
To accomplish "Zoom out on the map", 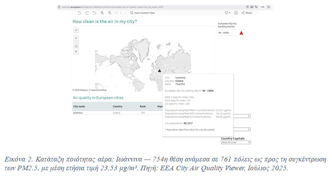I will coord(76,42).
